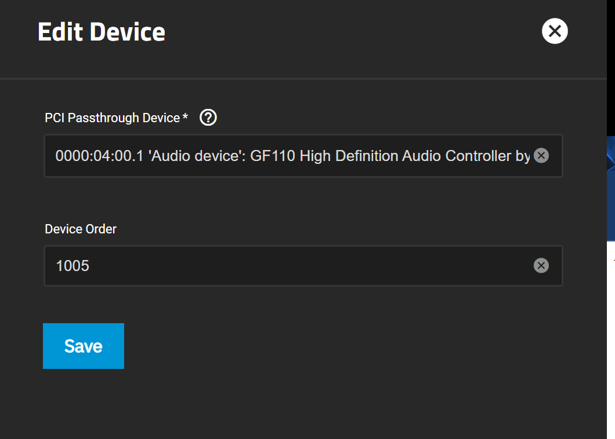Focus the Device Order input field

(x=303, y=265)
